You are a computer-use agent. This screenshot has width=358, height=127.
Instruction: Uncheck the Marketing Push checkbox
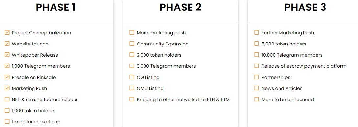[7, 88]
